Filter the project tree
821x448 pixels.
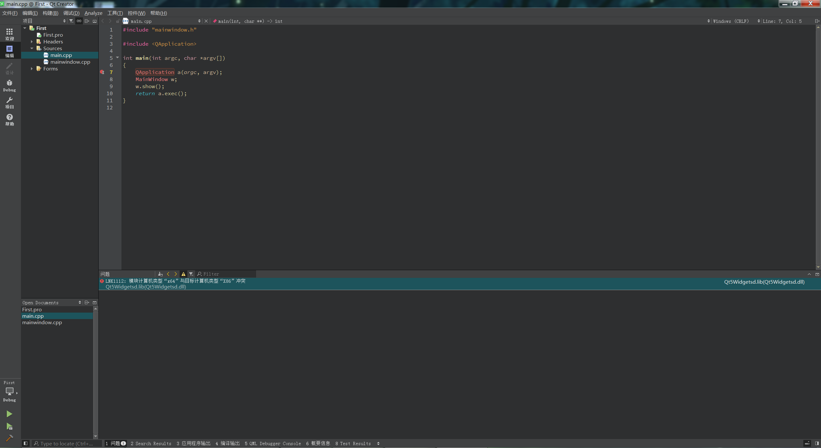[x=71, y=21]
